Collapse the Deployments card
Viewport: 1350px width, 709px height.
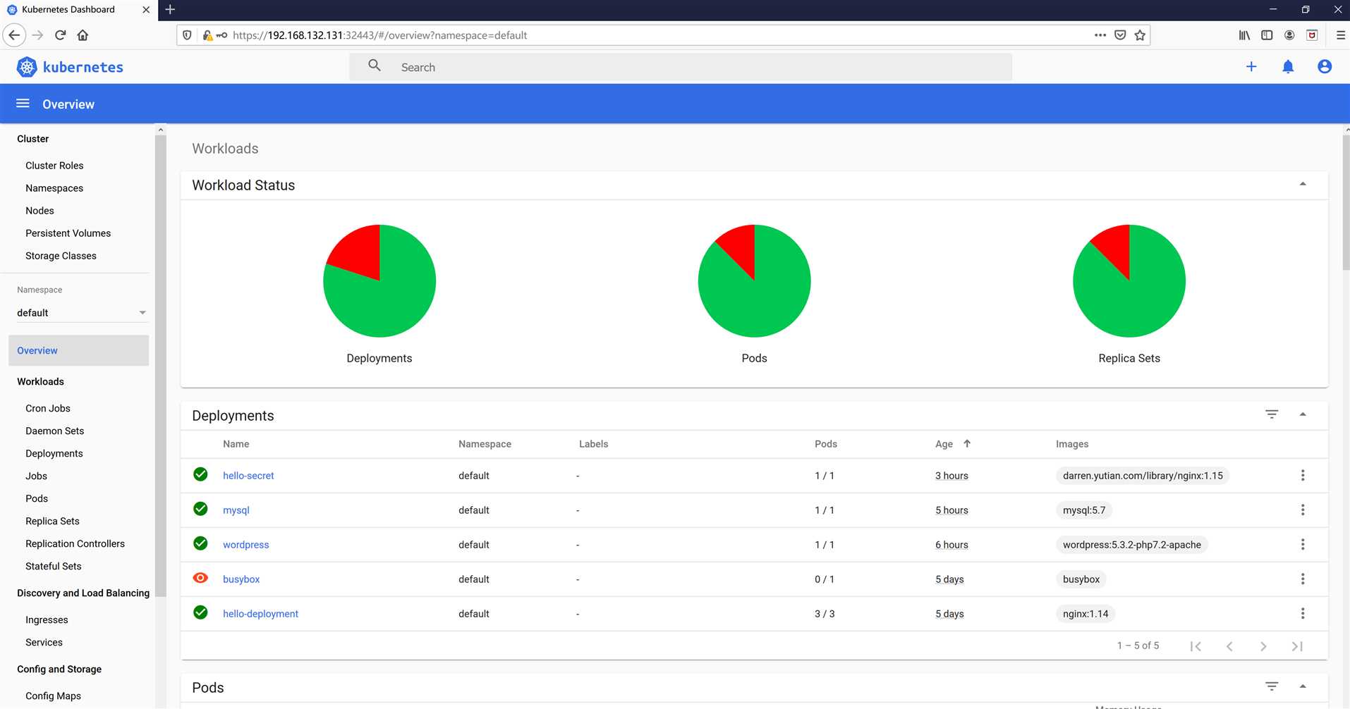pyautogui.click(x=1303, y=414)
